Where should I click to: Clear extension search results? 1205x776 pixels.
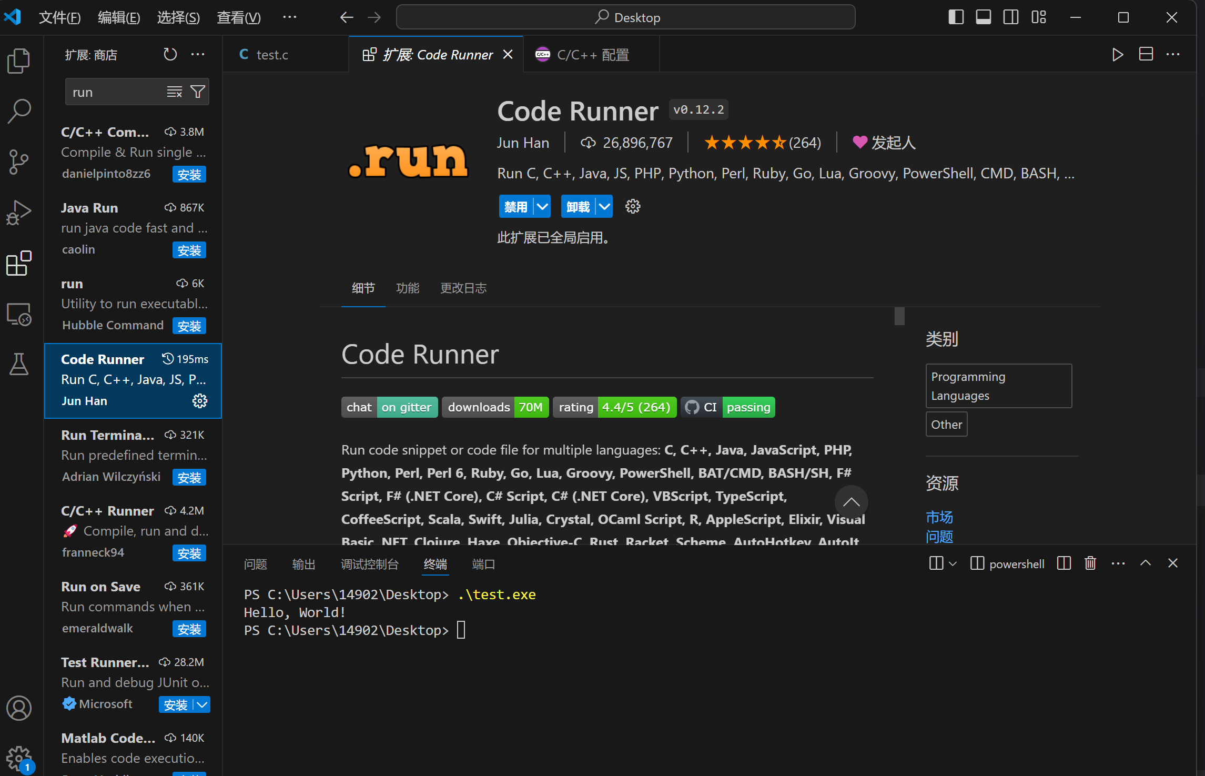pyautogui.click(x=174, y=92)
